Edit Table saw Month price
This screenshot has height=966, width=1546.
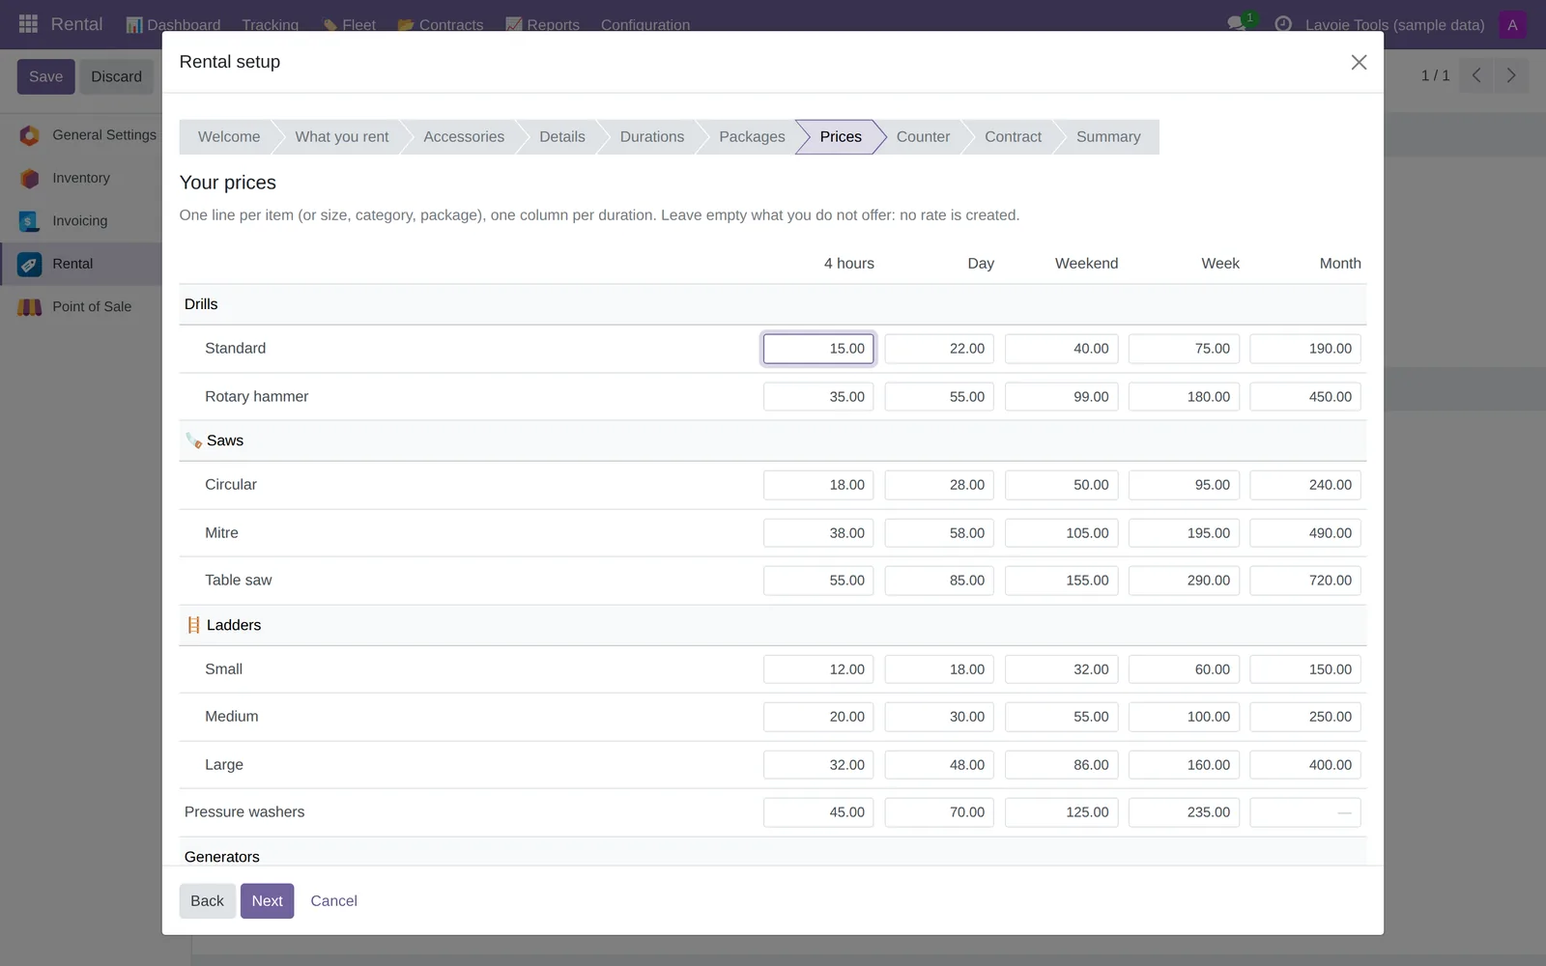[x=1305, y=581]
